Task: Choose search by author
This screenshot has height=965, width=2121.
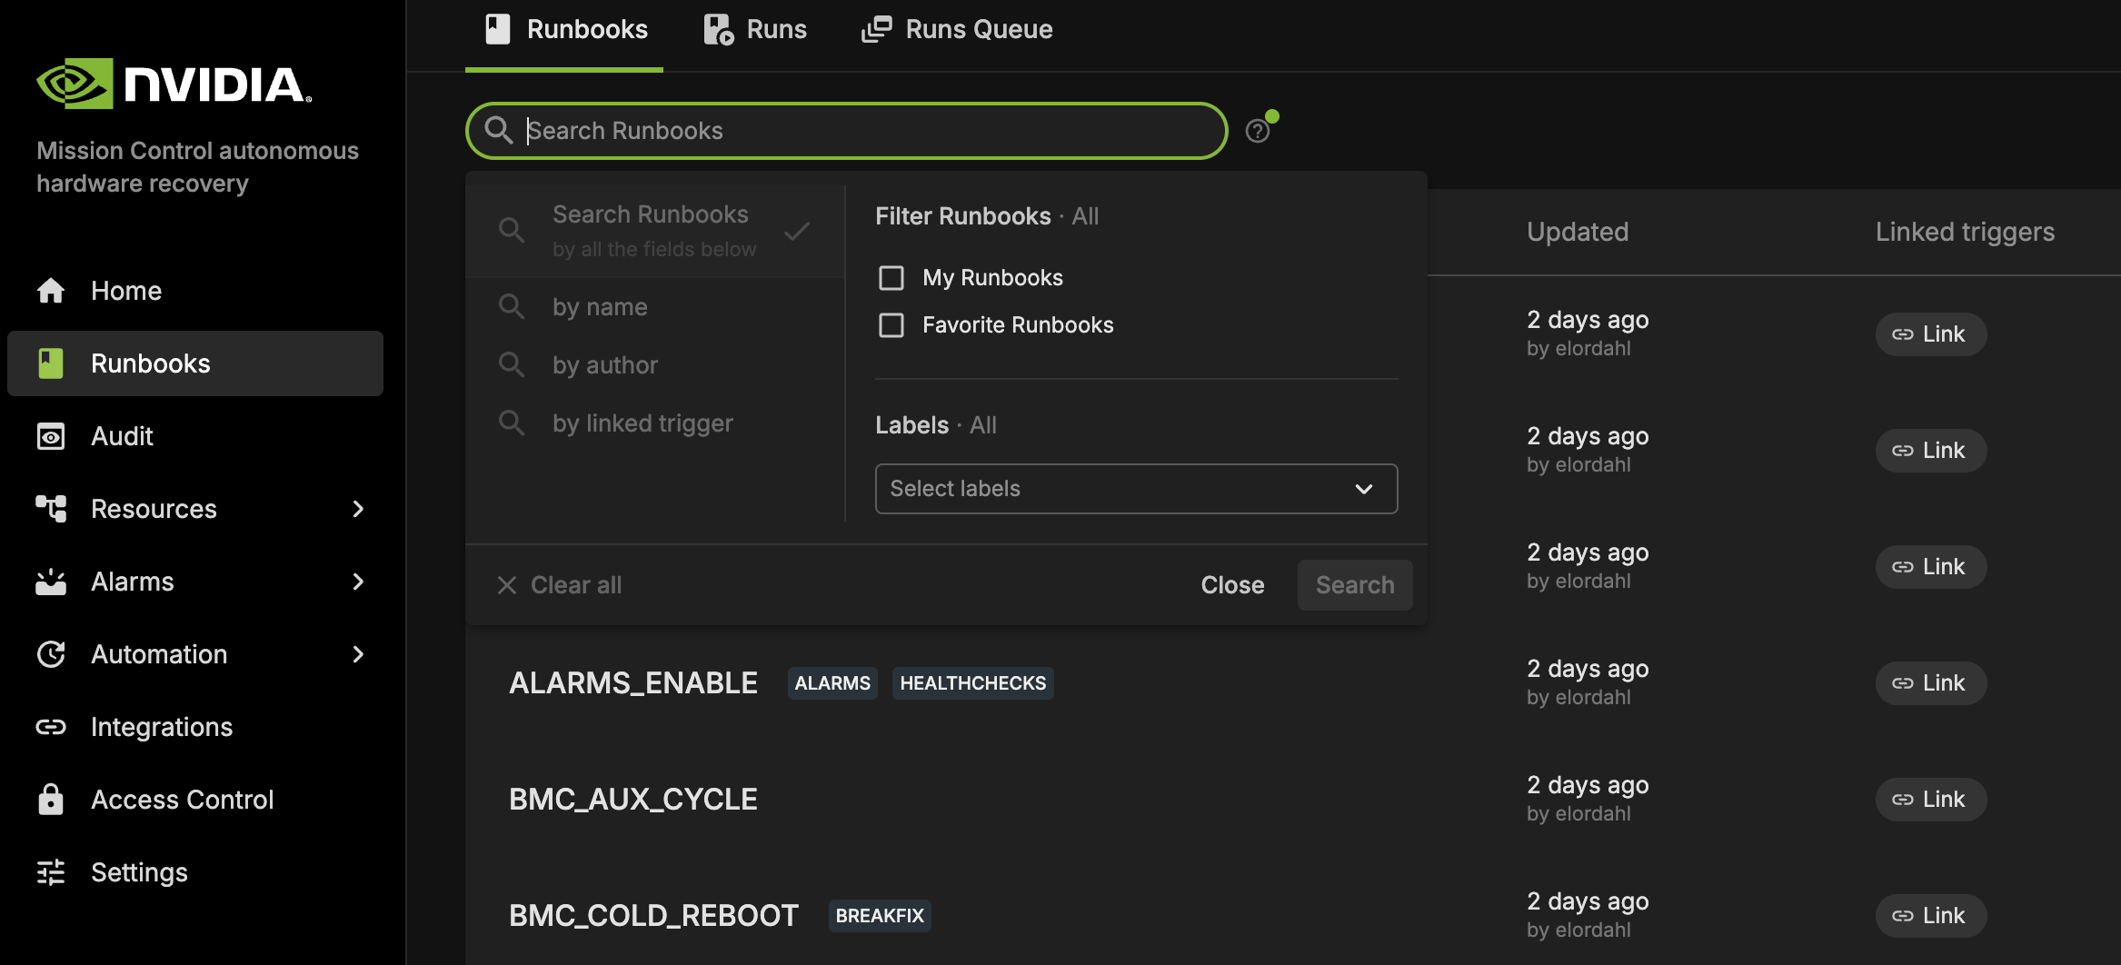Action: [x=655, y=365]
